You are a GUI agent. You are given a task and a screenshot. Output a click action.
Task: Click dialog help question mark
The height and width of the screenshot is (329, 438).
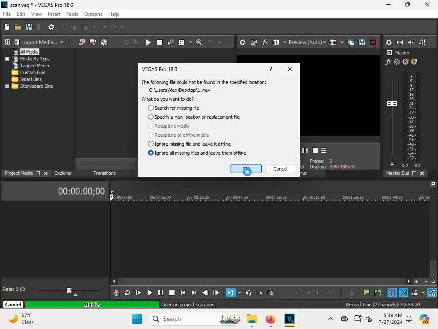271,69
